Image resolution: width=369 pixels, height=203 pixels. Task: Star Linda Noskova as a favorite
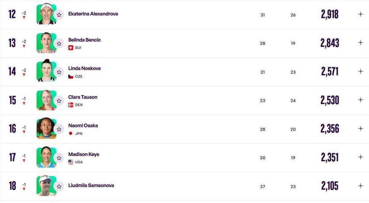pos(59,72)
